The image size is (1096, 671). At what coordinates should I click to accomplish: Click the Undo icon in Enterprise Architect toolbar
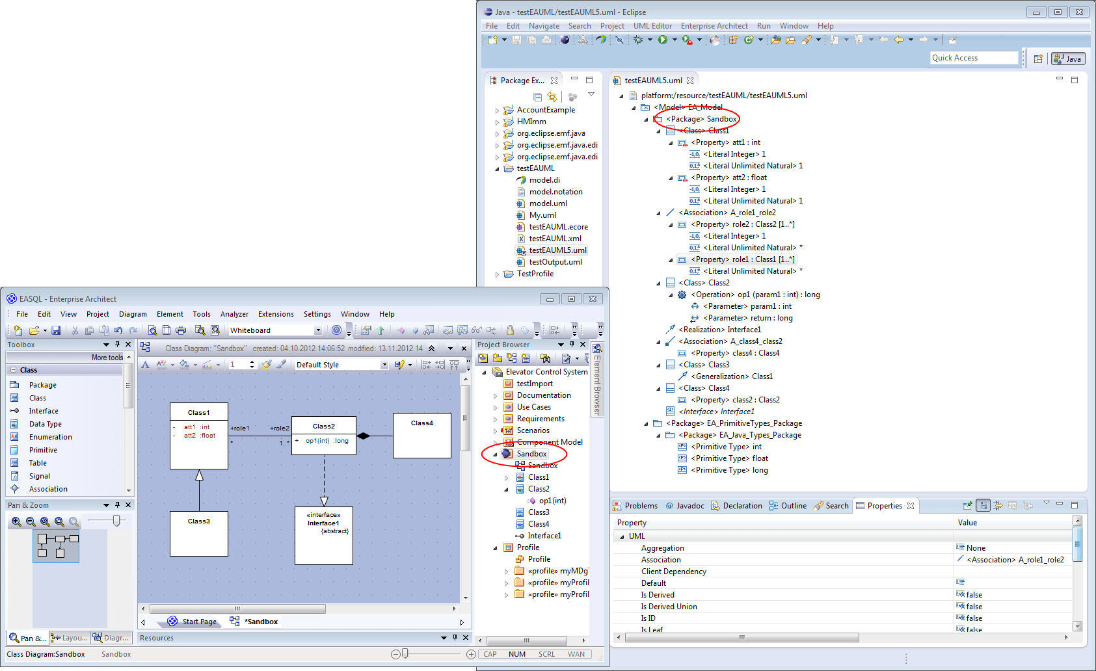click(118, 330)
